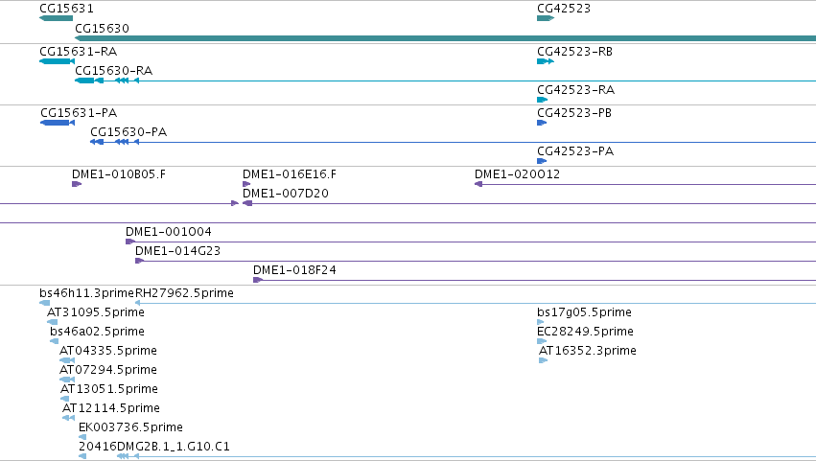Screen dimensions: 816x461
Task: Click the DME1-018F24 label
Action: [x=294, y=270]
